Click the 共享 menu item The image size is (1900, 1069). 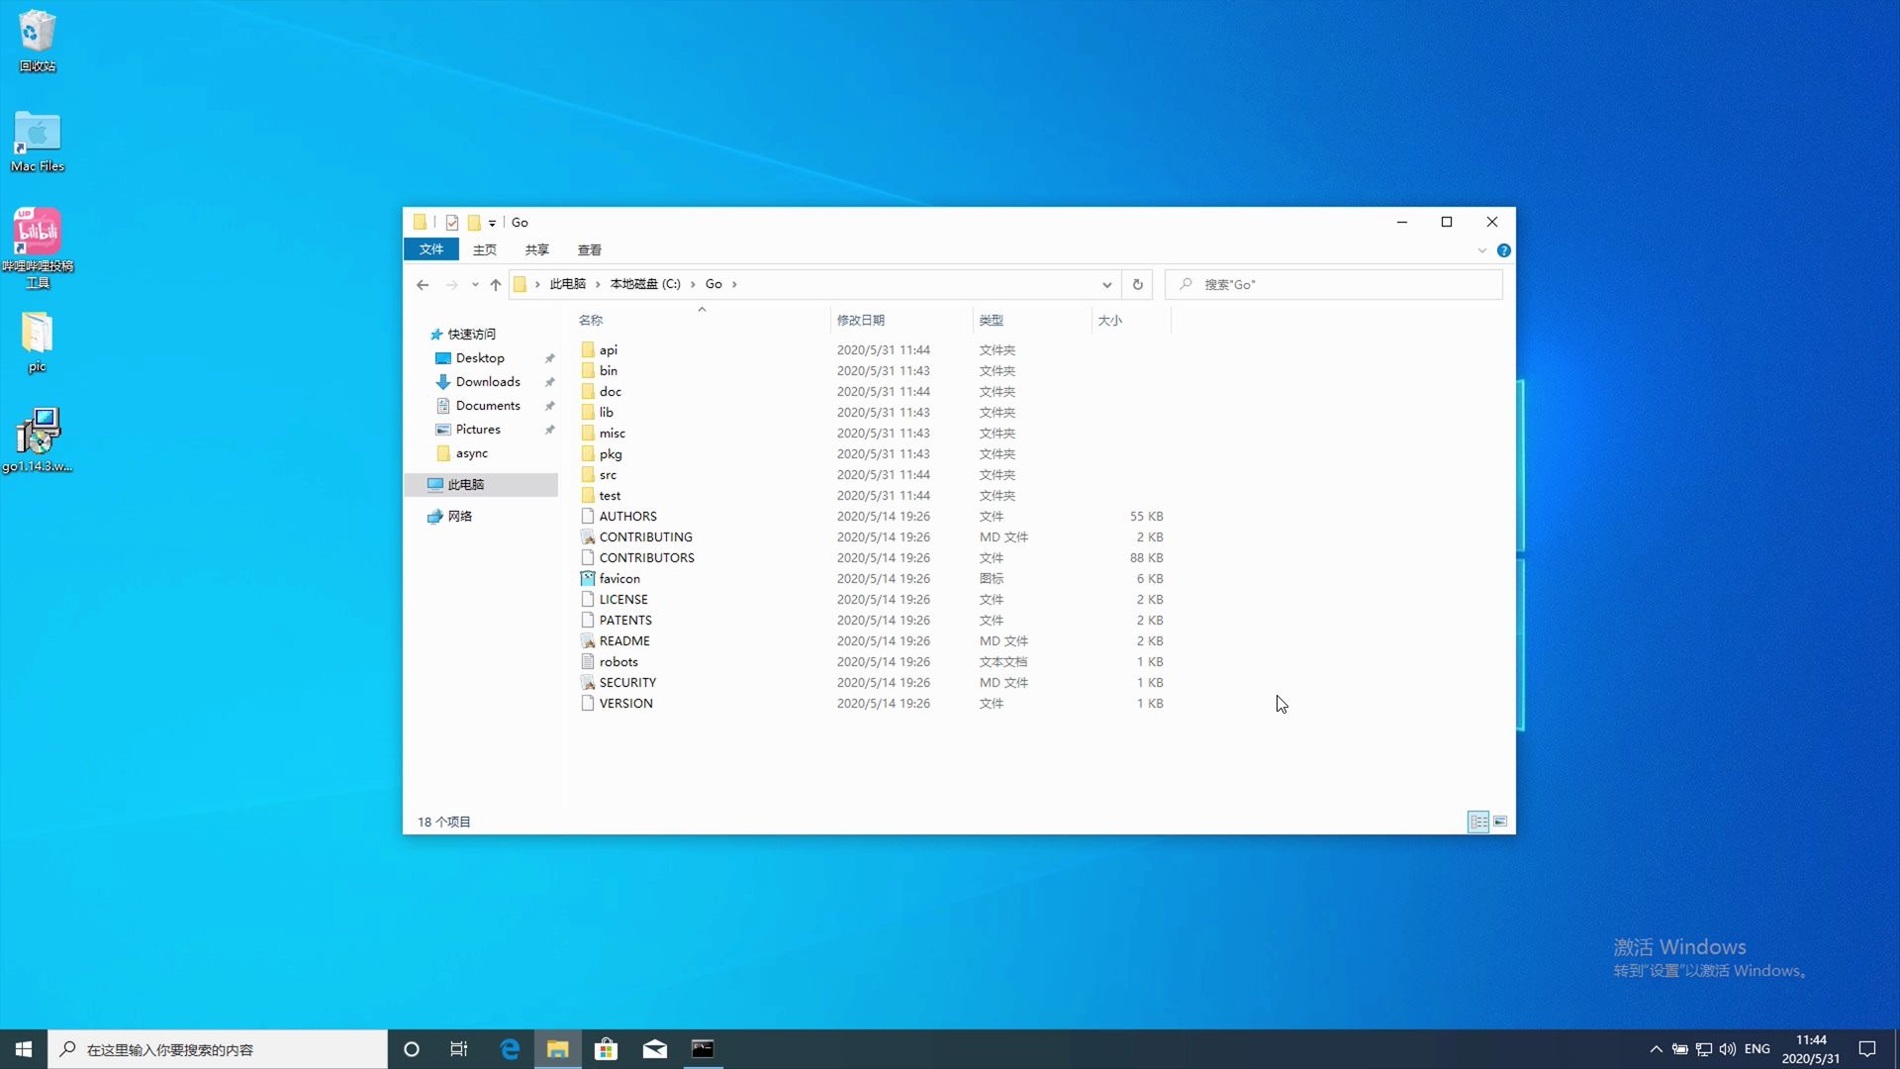[x=535, y=249]
